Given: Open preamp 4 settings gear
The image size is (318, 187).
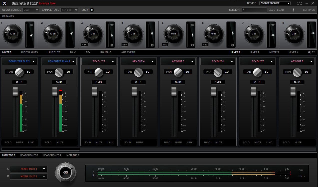Looking at the screenshot, I should (x=152, y=45).
